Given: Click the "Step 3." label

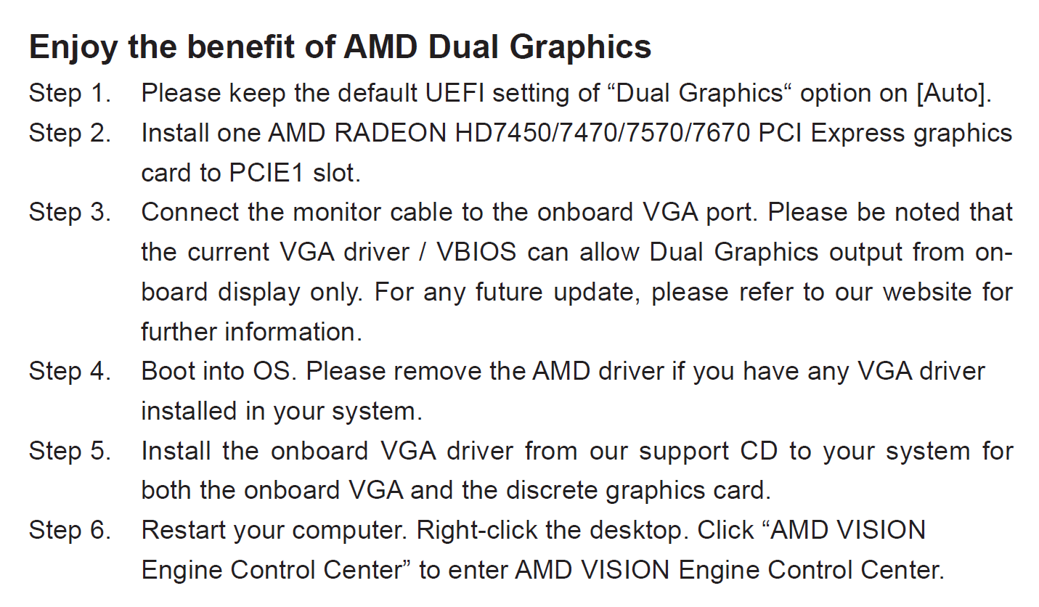Looking at the screenshot, I should [x=70, y=213].
